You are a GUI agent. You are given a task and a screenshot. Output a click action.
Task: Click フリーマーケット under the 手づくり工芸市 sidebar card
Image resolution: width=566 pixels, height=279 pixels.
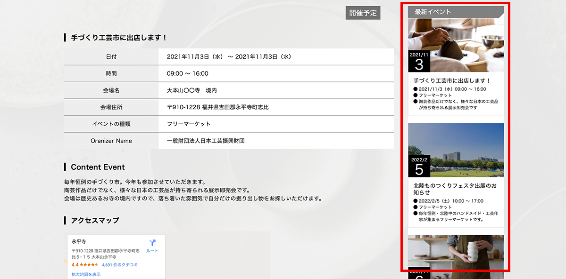pyautogui.click(x=435, y=95)
